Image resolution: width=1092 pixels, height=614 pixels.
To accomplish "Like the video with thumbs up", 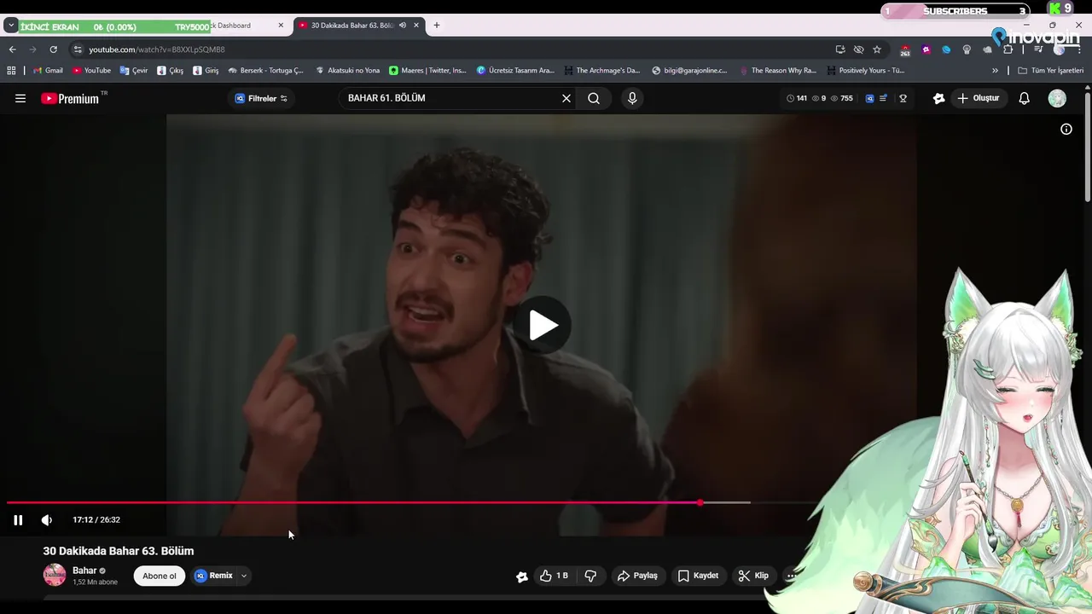I will click(x=554, y=576).
